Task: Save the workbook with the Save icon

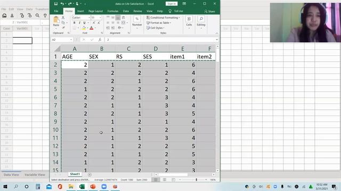Action: [56, 4]
